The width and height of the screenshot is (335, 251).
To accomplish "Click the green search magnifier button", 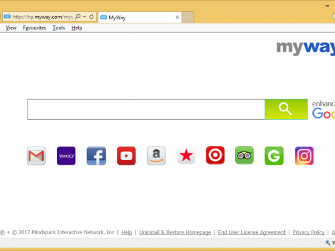I will pyautogui.click(x=286, y=109).
